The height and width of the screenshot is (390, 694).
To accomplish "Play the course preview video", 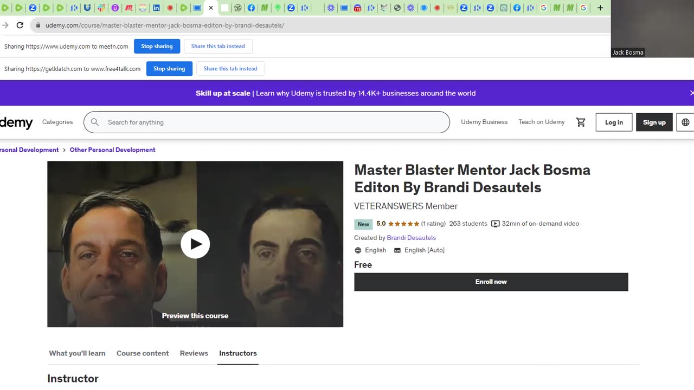I will (195, 244).
